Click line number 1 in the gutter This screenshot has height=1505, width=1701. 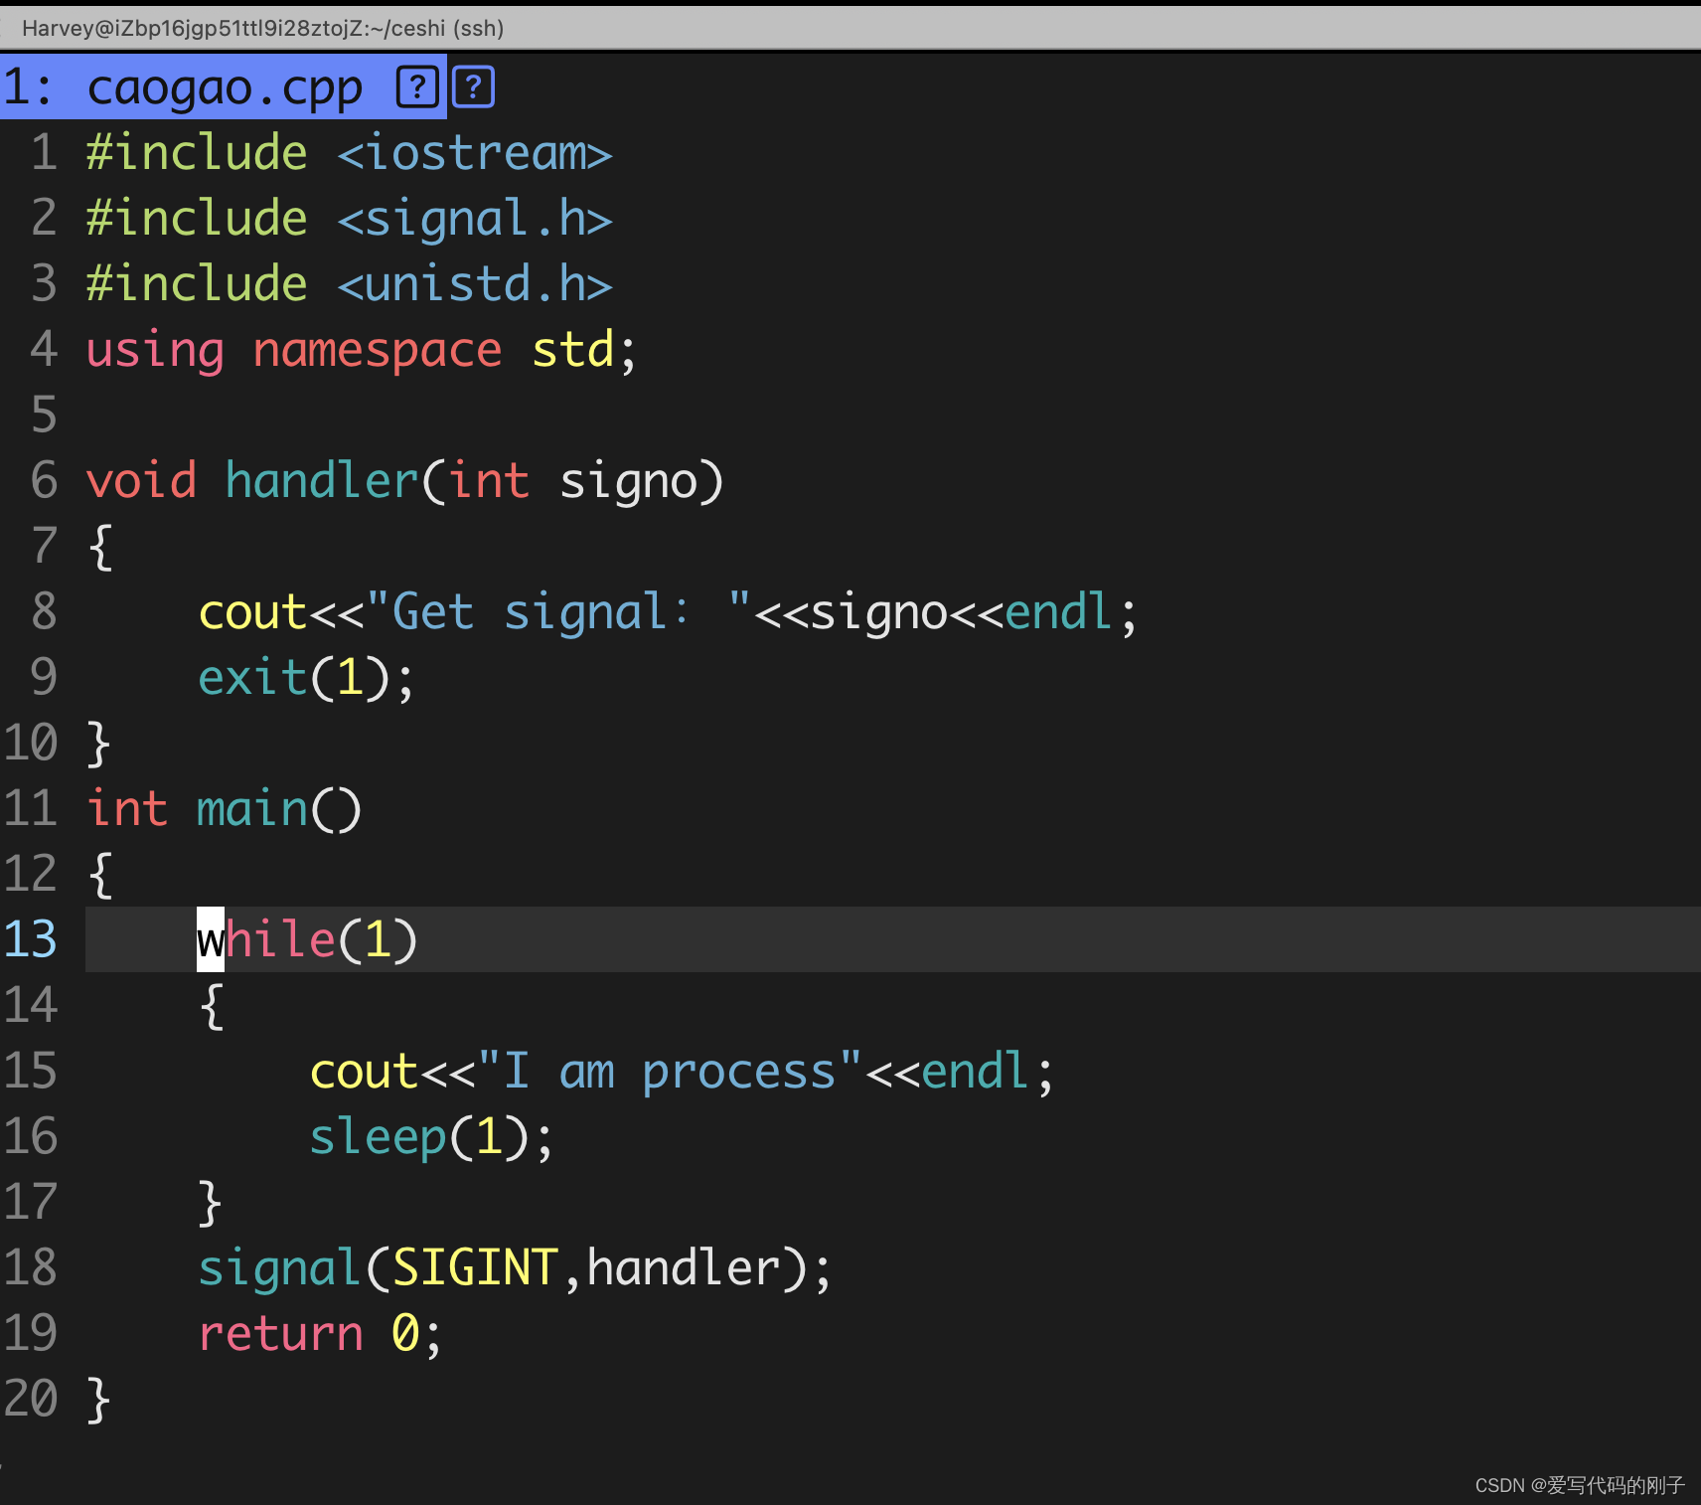click(x=44, y=153)
